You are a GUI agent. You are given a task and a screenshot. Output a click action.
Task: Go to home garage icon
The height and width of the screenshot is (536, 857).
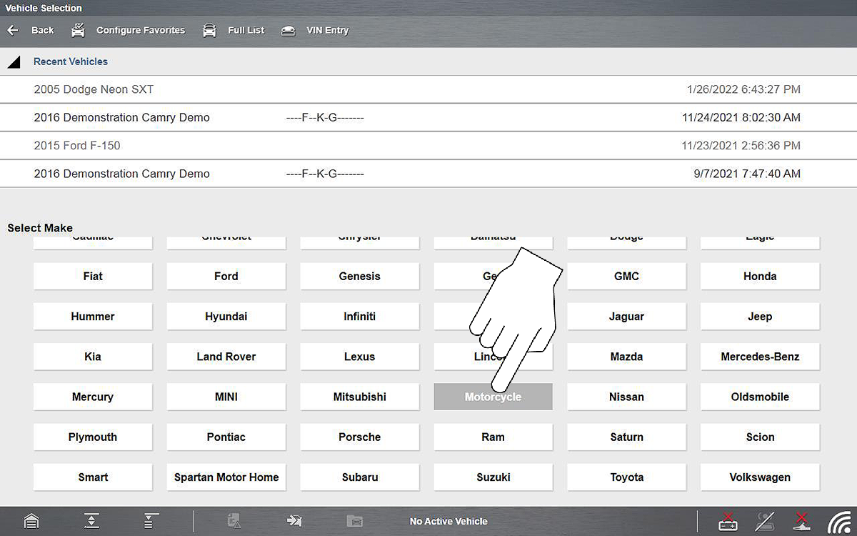coord(31,521)
